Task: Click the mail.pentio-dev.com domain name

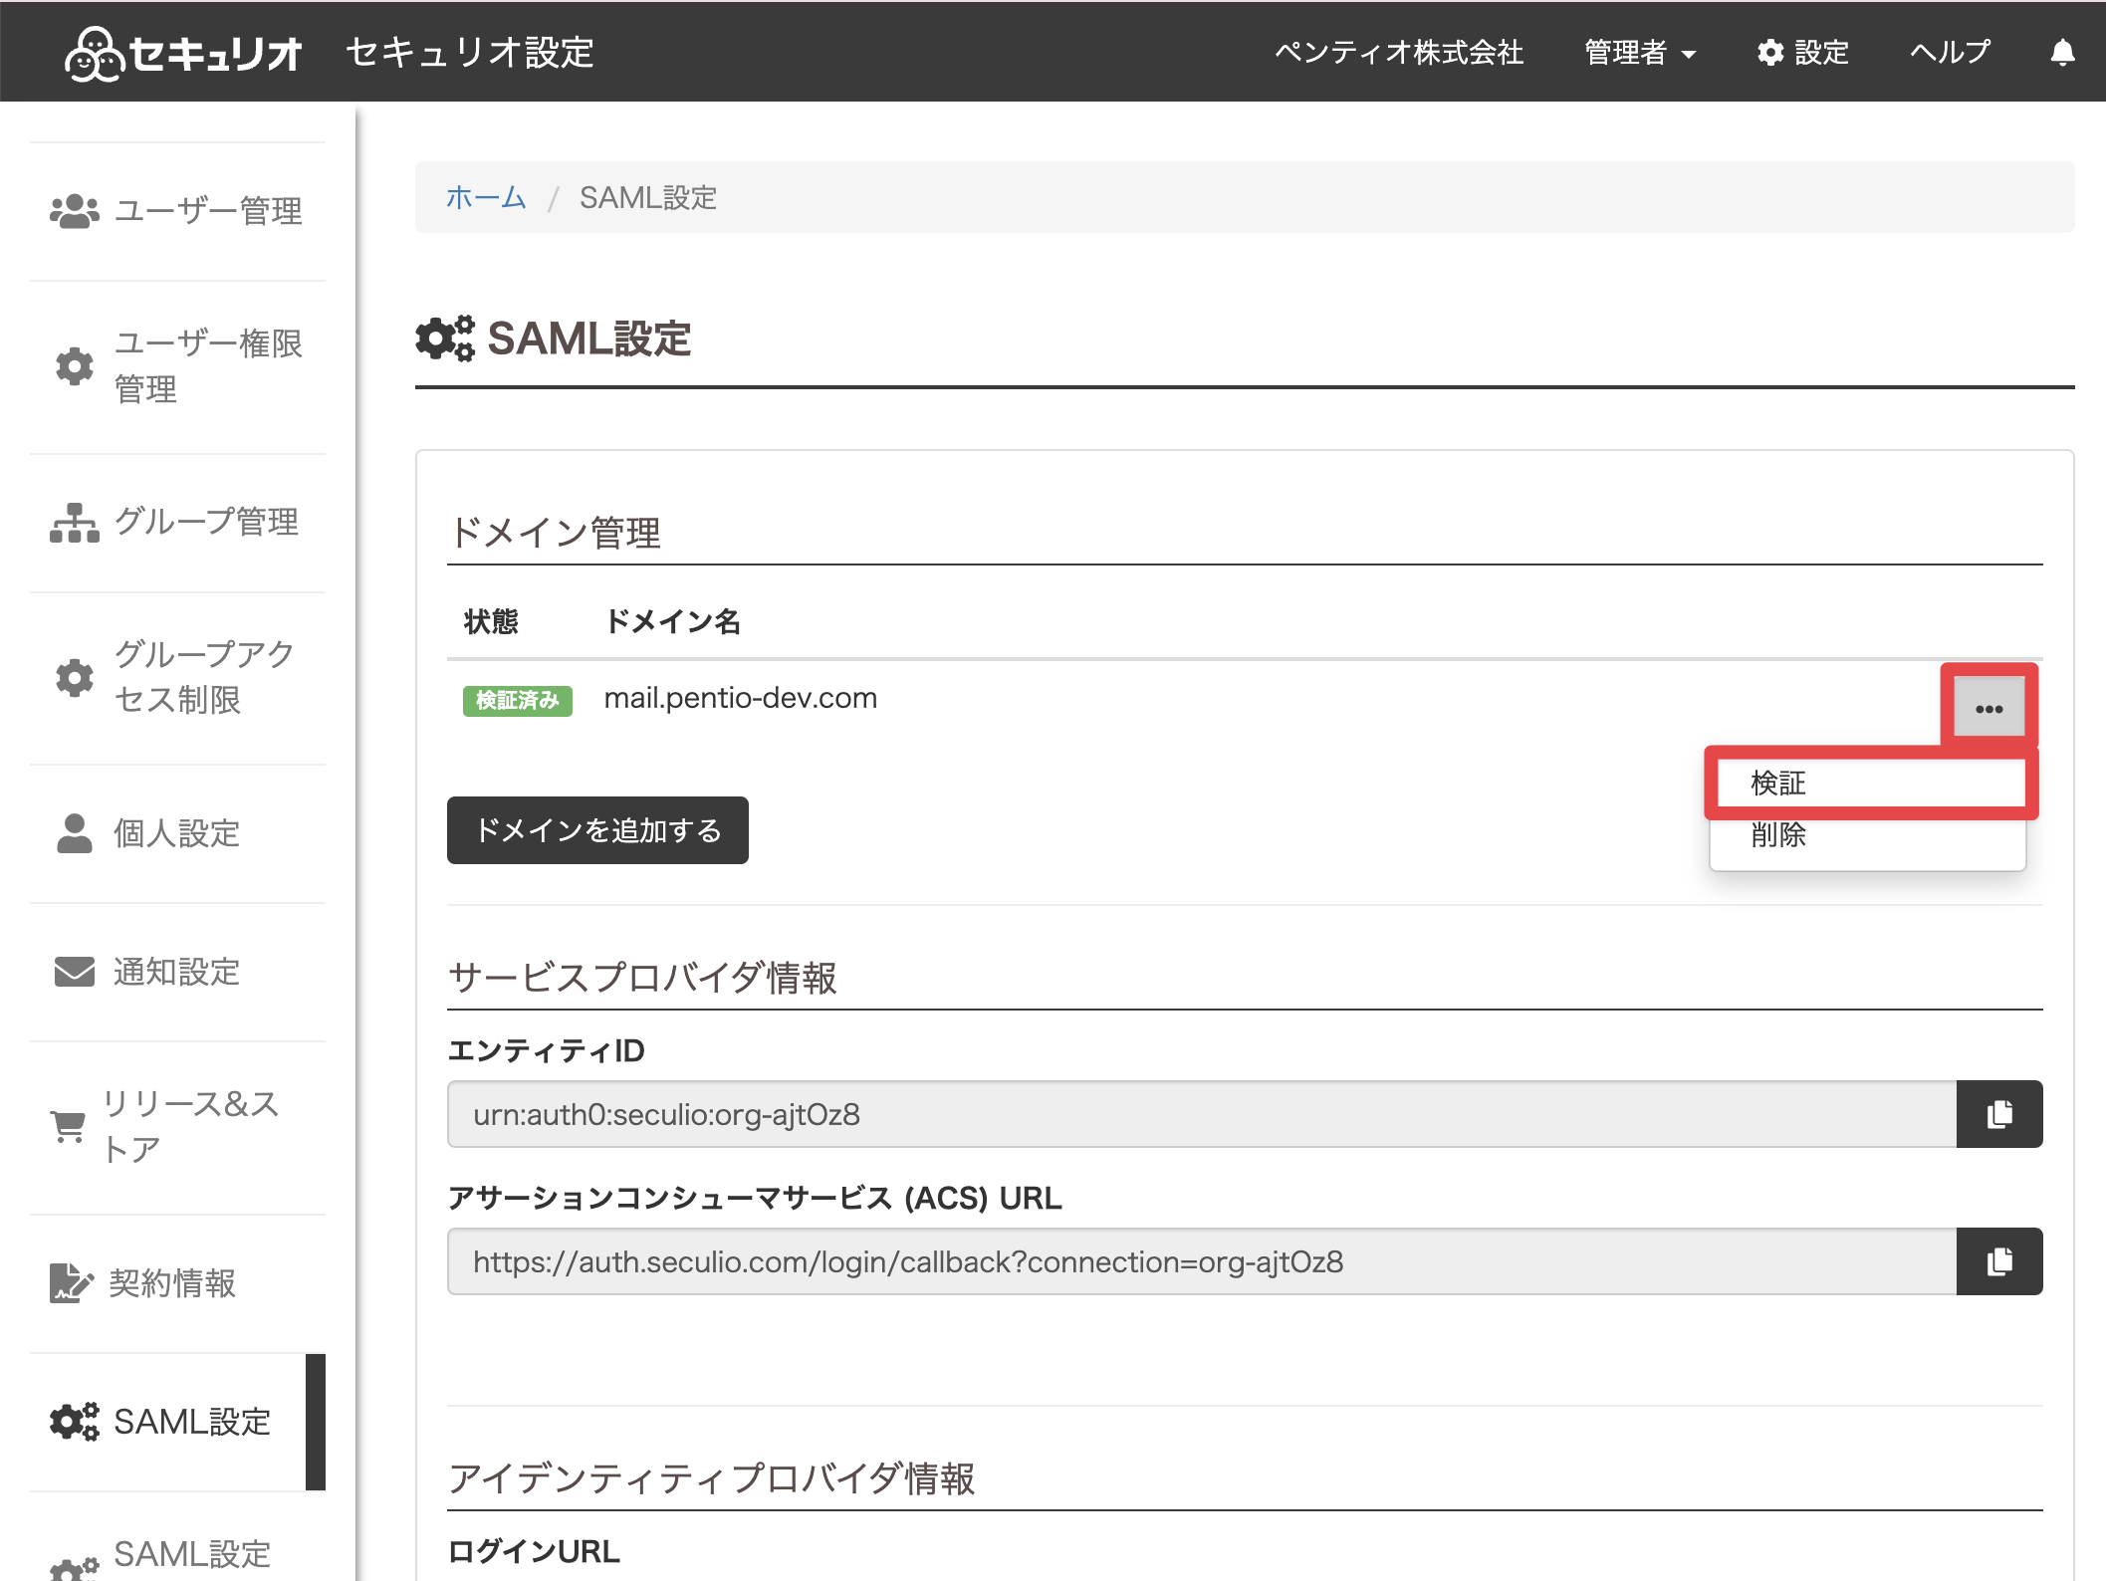Action: 741,698
